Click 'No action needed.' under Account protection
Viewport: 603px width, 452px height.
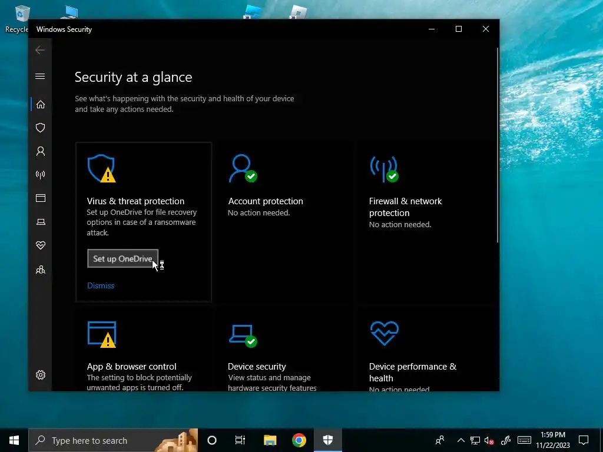pos(259,212)
